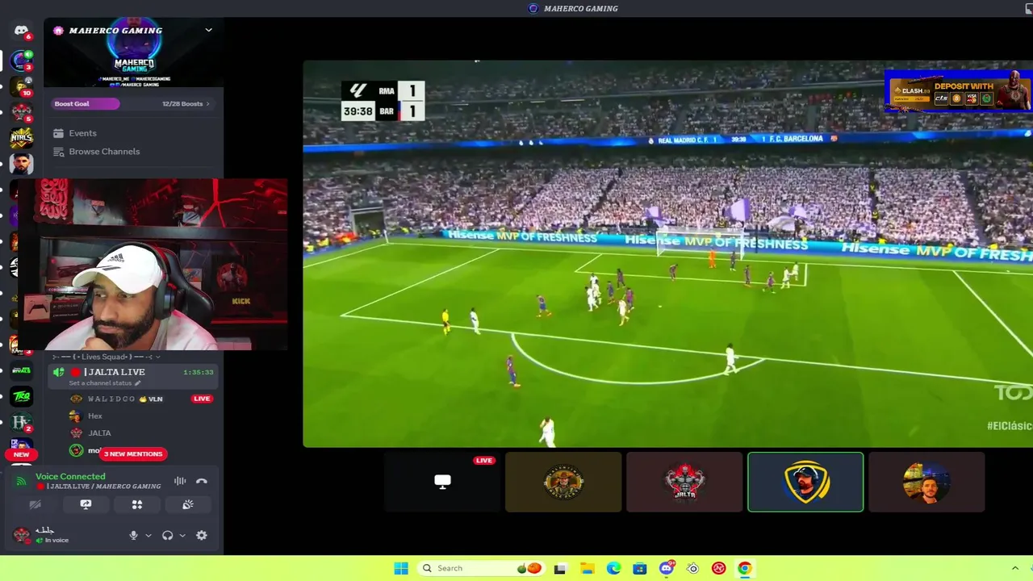
Task: Open the server with 10 unread badge
Action: pos(22,86)
